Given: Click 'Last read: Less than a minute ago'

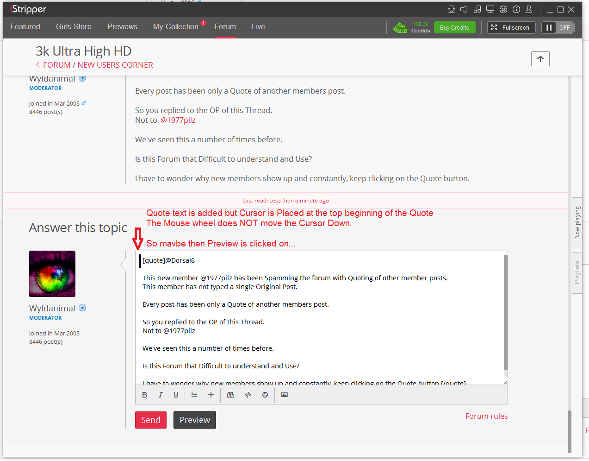Looking at the screenshot, I should click(x=285, y=201).
